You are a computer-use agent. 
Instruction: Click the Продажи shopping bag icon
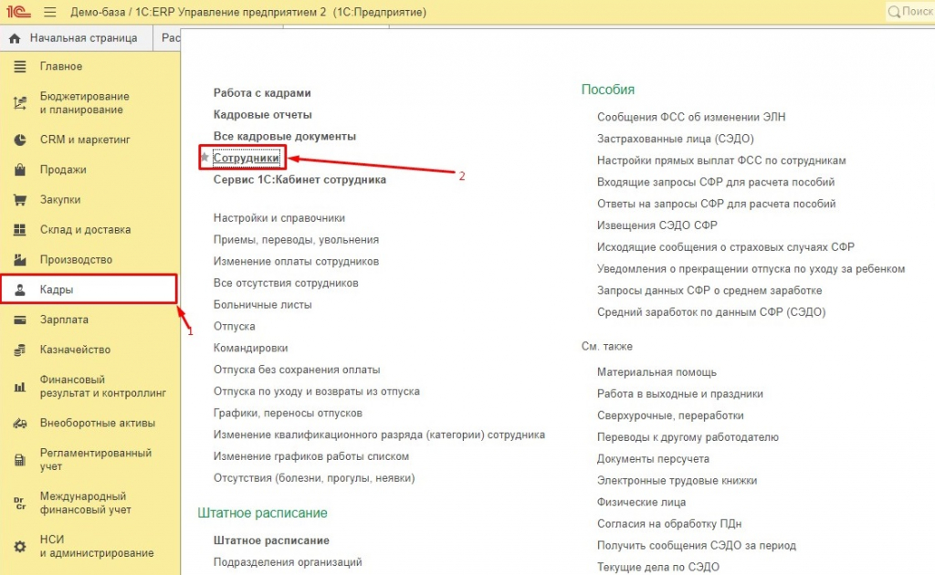click(20, 170)
